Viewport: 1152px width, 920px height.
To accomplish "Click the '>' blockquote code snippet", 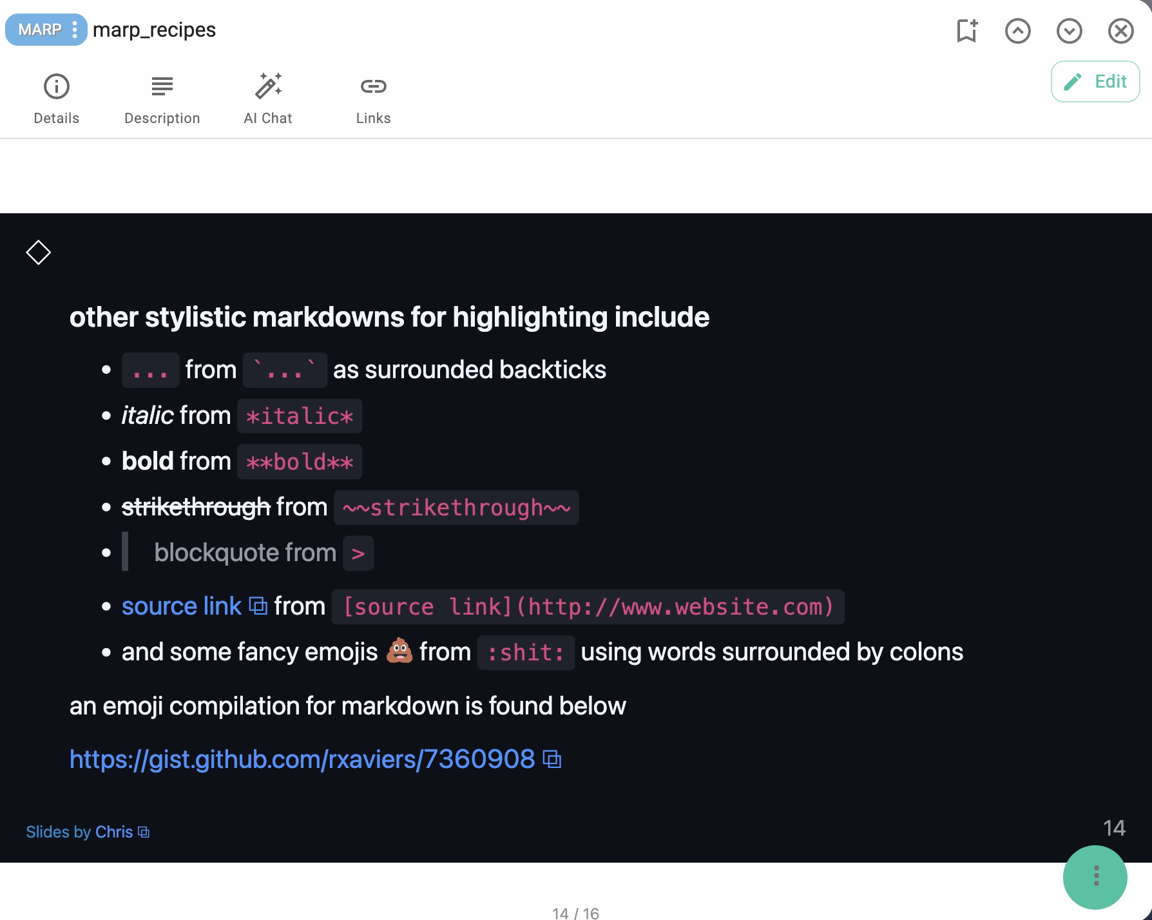I will pyautogui.click(x=358, y=553).
